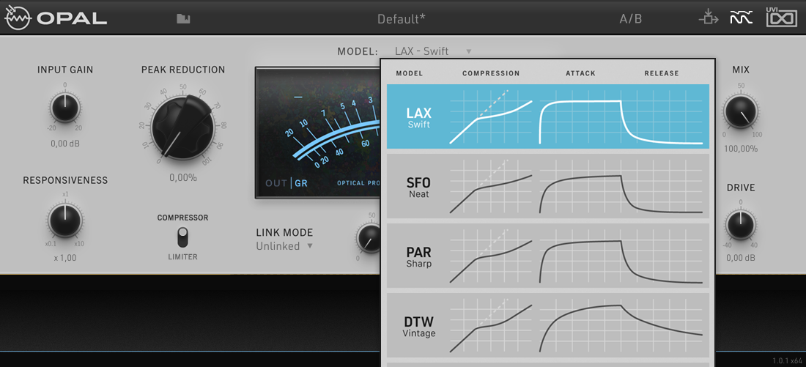
Task: Click the DTW attack-release curve graph
Action: click(621, 325)
